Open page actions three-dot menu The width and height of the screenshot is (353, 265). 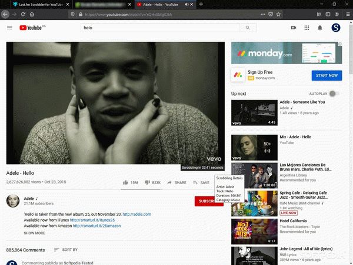click(x=263, y=14)
